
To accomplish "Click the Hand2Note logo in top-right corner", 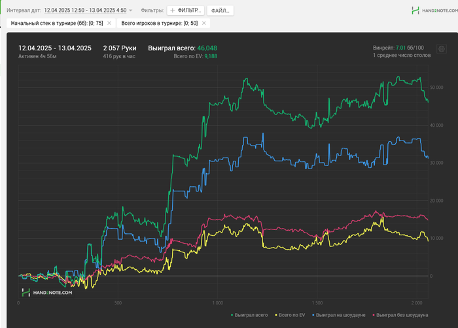I will pyautogui.click(x=431, y=10).
